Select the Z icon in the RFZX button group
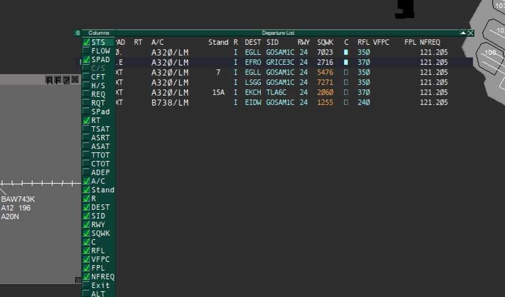 [x=66, y=80]
